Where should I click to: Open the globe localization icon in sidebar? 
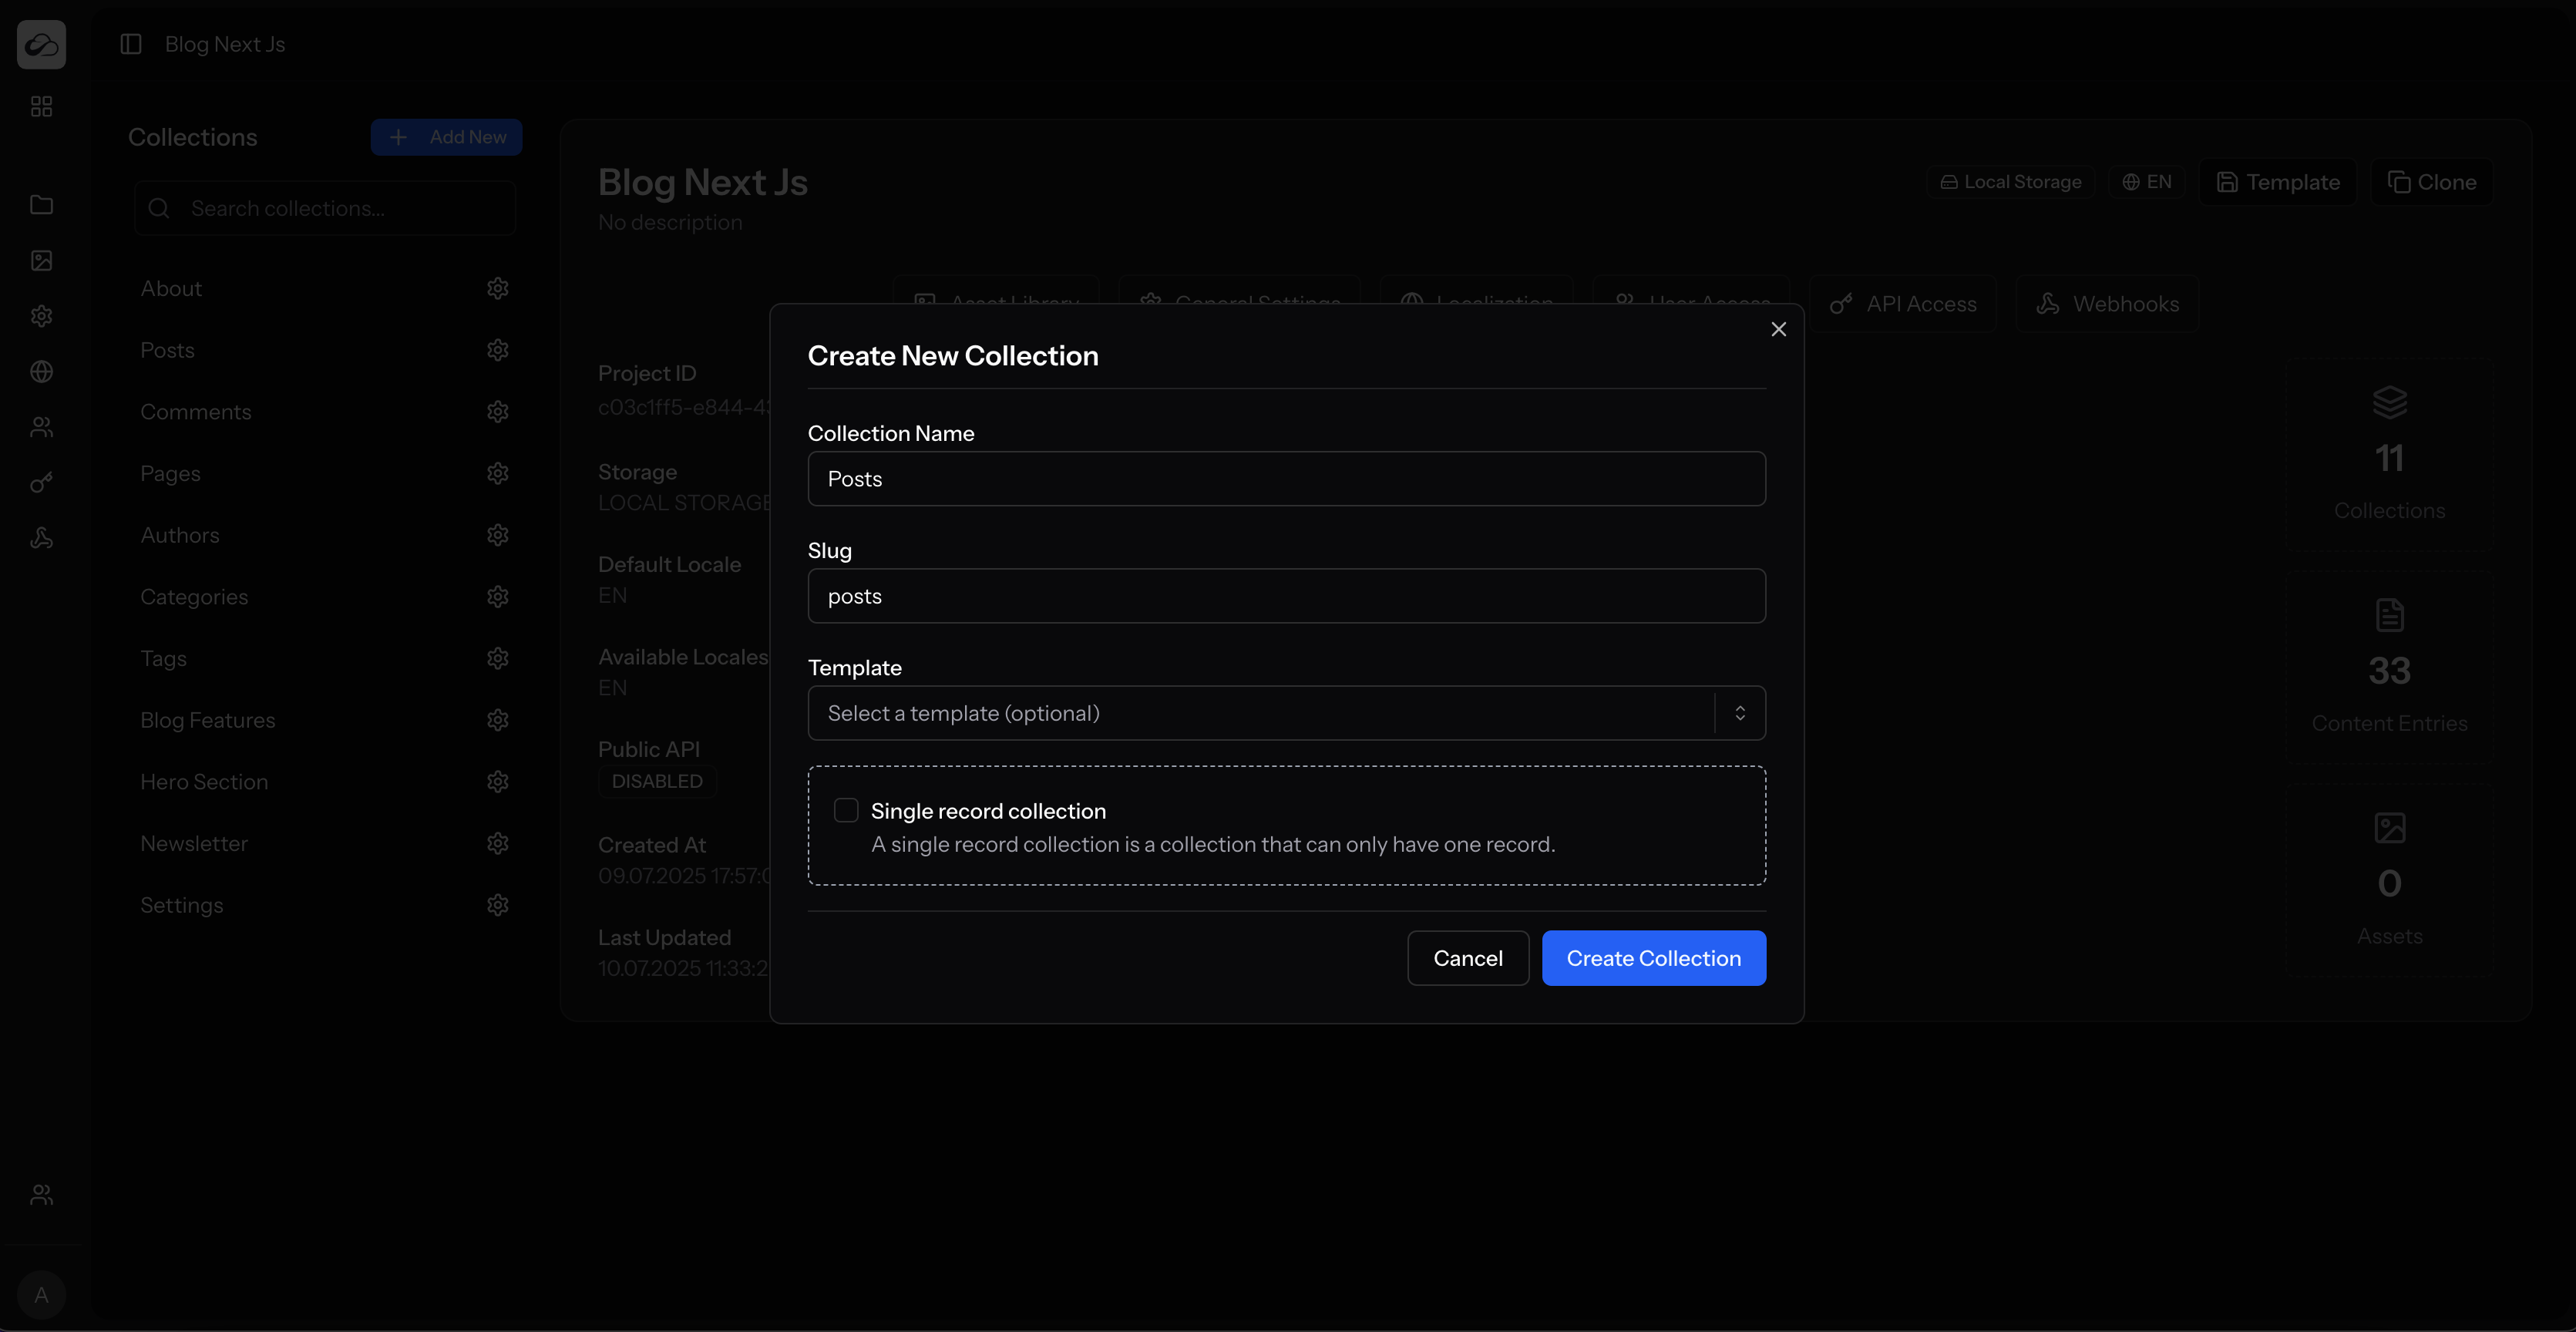(41, 371)
